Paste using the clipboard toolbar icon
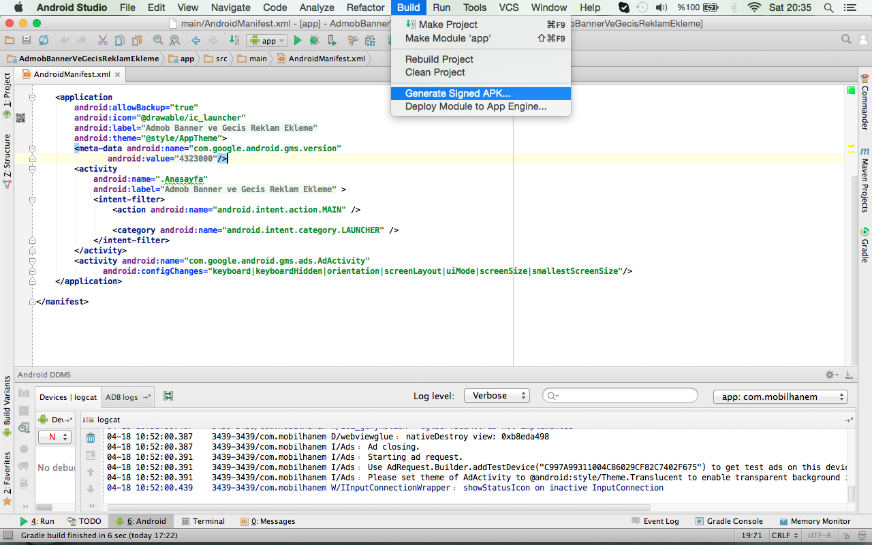The width and height of the screenshot is (872, 545). point(137,41)
